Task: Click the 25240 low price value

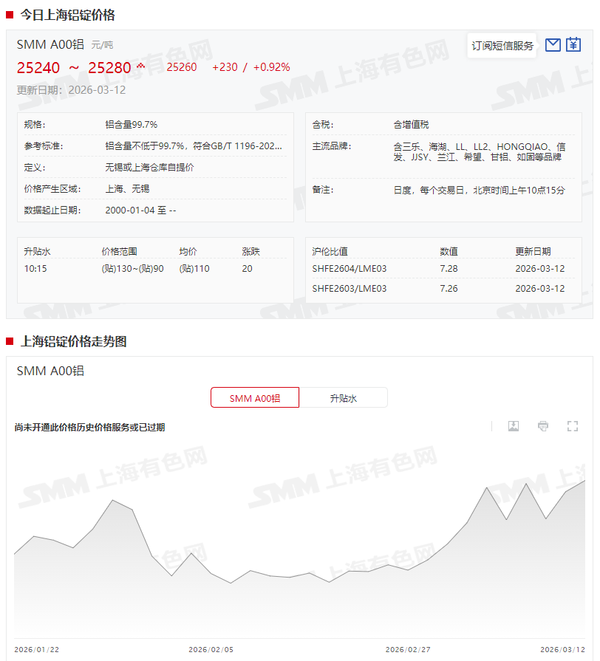Action: tap(38, 68)
